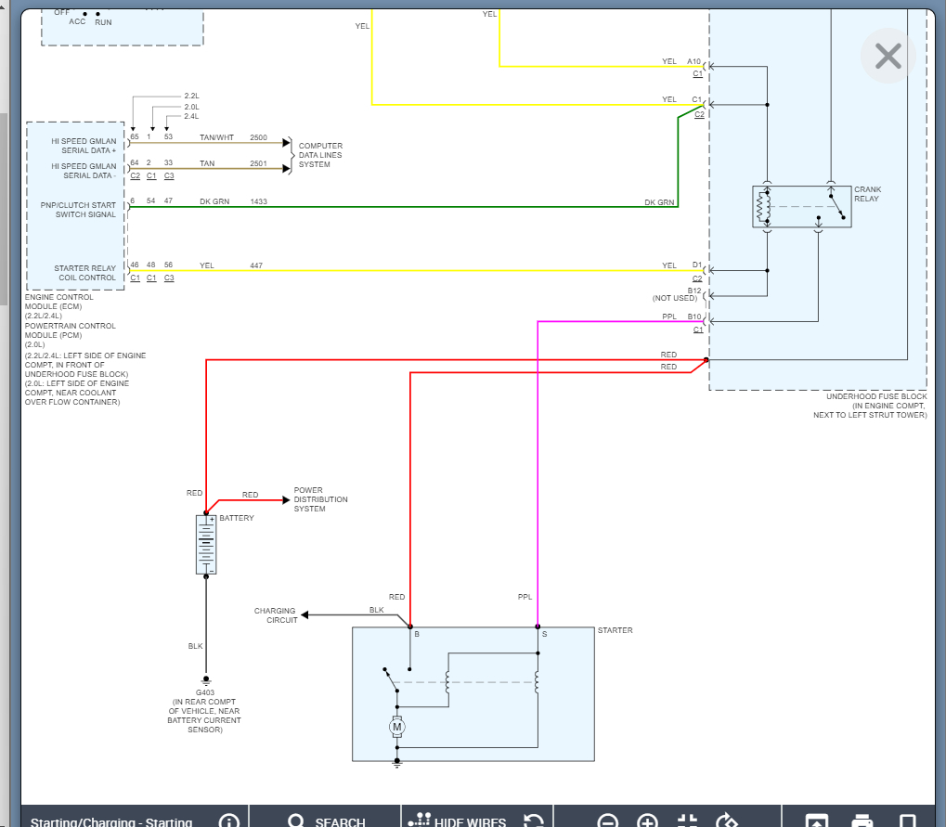Follow the Computer Data Lines System reference
This screenshot has width=946, height=827.
click(x=320, y=155)
